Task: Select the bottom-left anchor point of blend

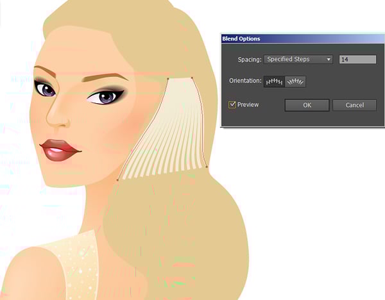Action: click(x=117, y=180)
